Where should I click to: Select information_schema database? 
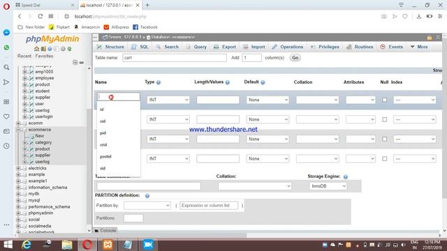coord(47,188)
